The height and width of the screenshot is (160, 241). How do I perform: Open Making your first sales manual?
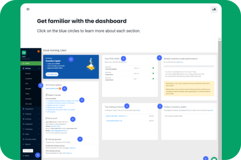54,108
